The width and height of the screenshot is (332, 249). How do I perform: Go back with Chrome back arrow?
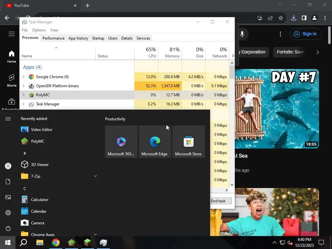tap(7, 18)
